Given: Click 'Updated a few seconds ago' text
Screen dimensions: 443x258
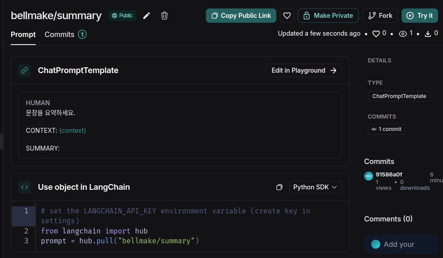Looking at the screenshot, I should [x=319, y=33].
